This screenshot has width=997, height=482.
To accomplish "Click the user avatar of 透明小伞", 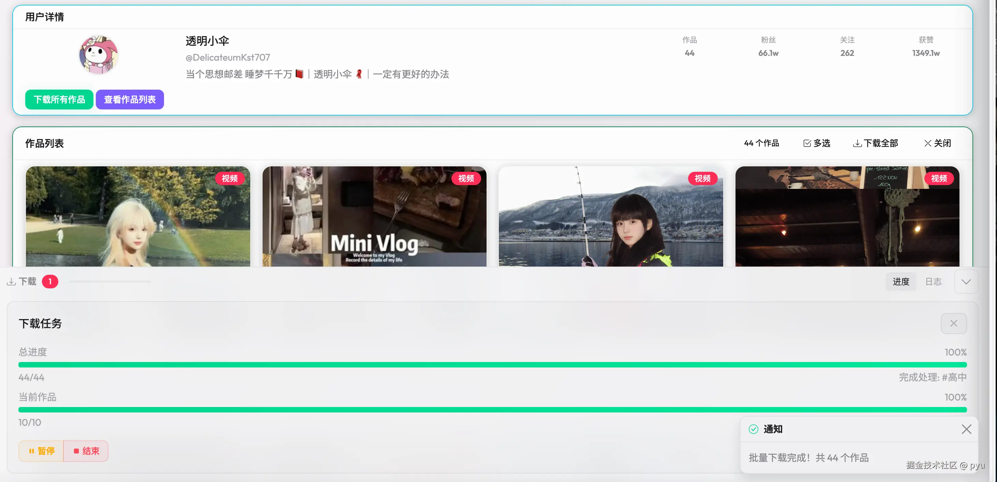I will [98, 55].
